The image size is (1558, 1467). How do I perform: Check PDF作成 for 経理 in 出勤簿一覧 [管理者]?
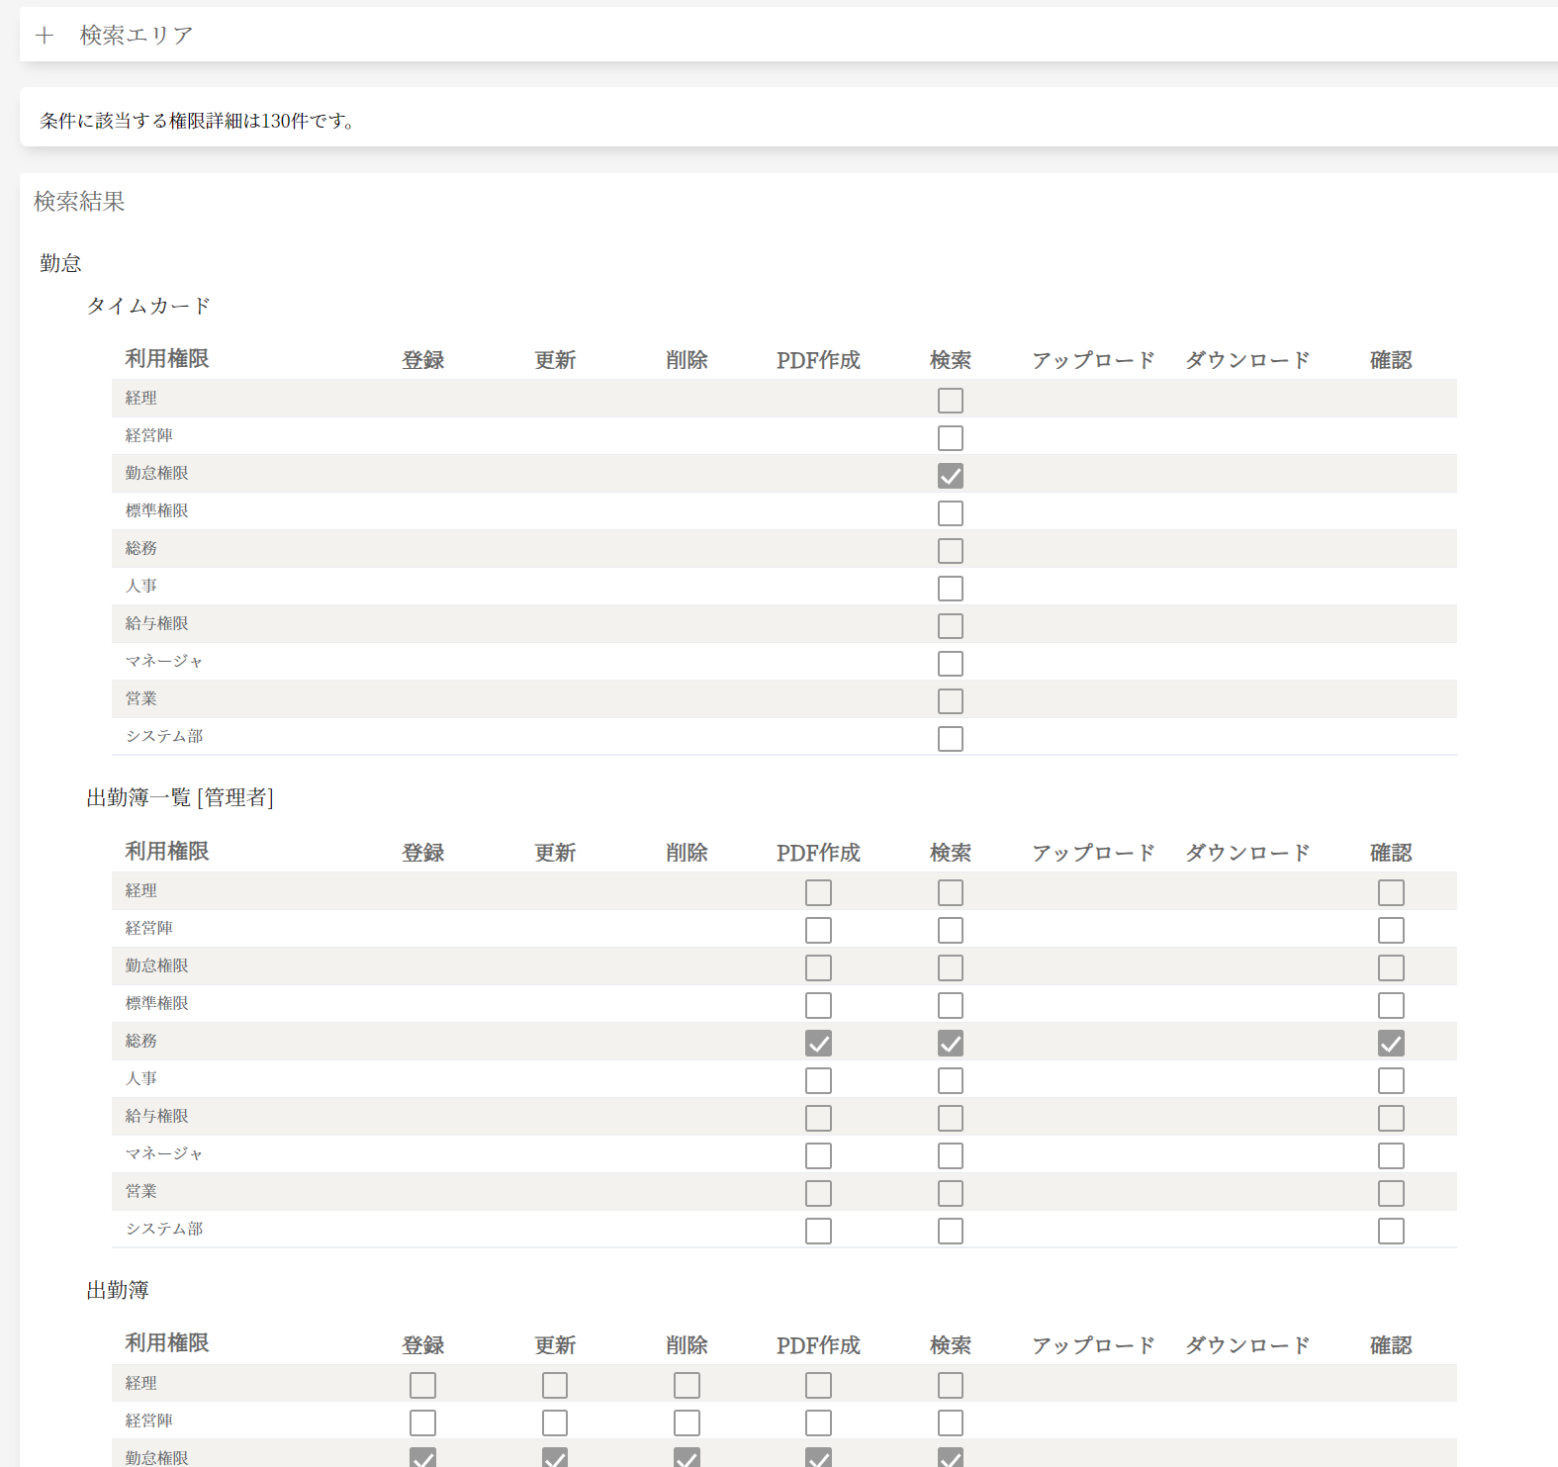[818, 893]
